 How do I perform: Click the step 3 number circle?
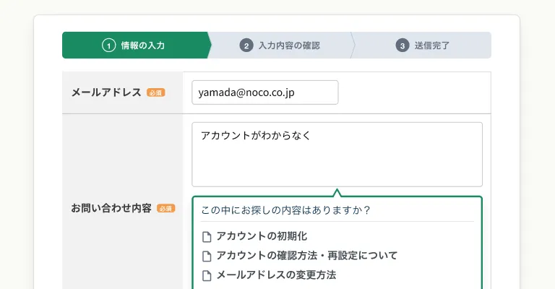tap(403, 46)
